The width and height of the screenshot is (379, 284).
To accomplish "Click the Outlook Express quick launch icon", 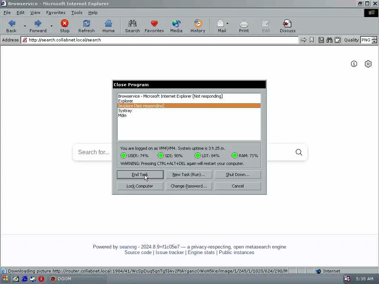I will click(33, 279).
